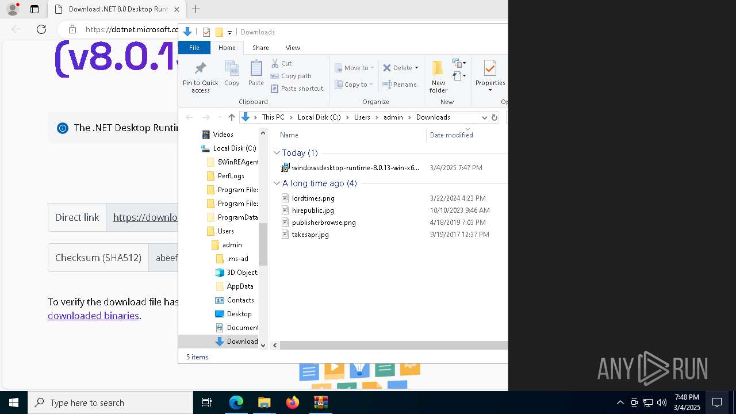Viewport: 736px width, 414px height.
Task: Switch to View ribbon tab
Action: 293,48
